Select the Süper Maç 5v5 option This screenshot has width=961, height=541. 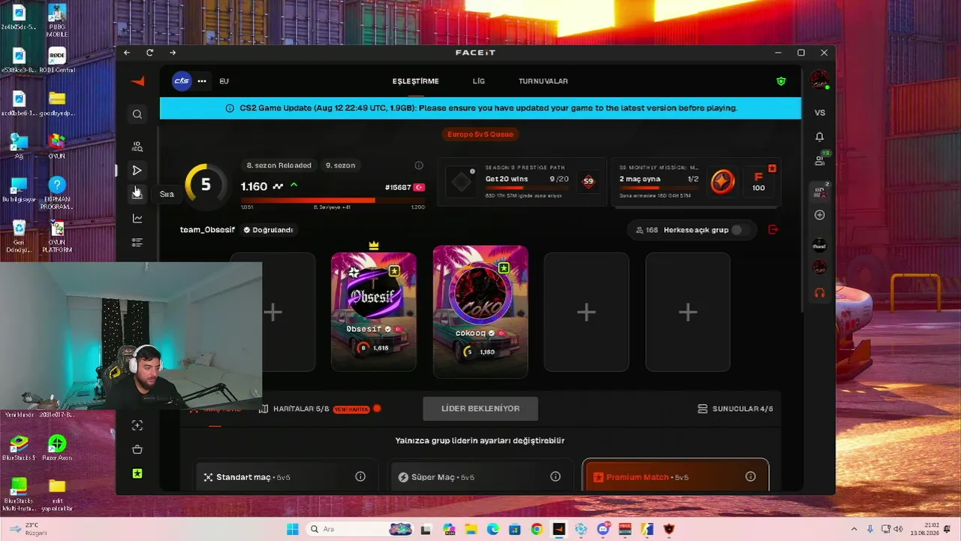[480, 476]
